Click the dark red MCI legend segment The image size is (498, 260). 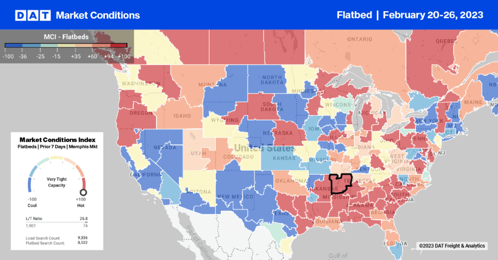(x=119, y=45)
